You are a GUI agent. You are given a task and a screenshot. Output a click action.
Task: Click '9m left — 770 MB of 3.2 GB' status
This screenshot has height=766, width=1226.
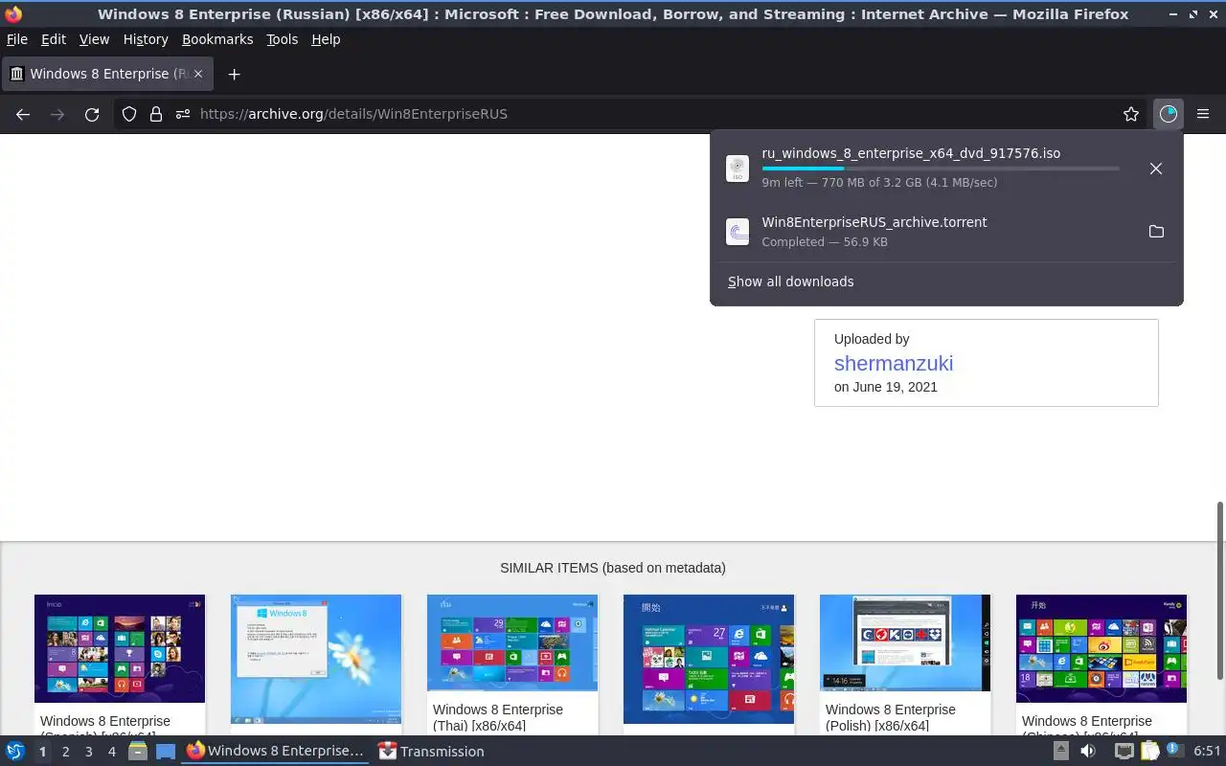879,182
